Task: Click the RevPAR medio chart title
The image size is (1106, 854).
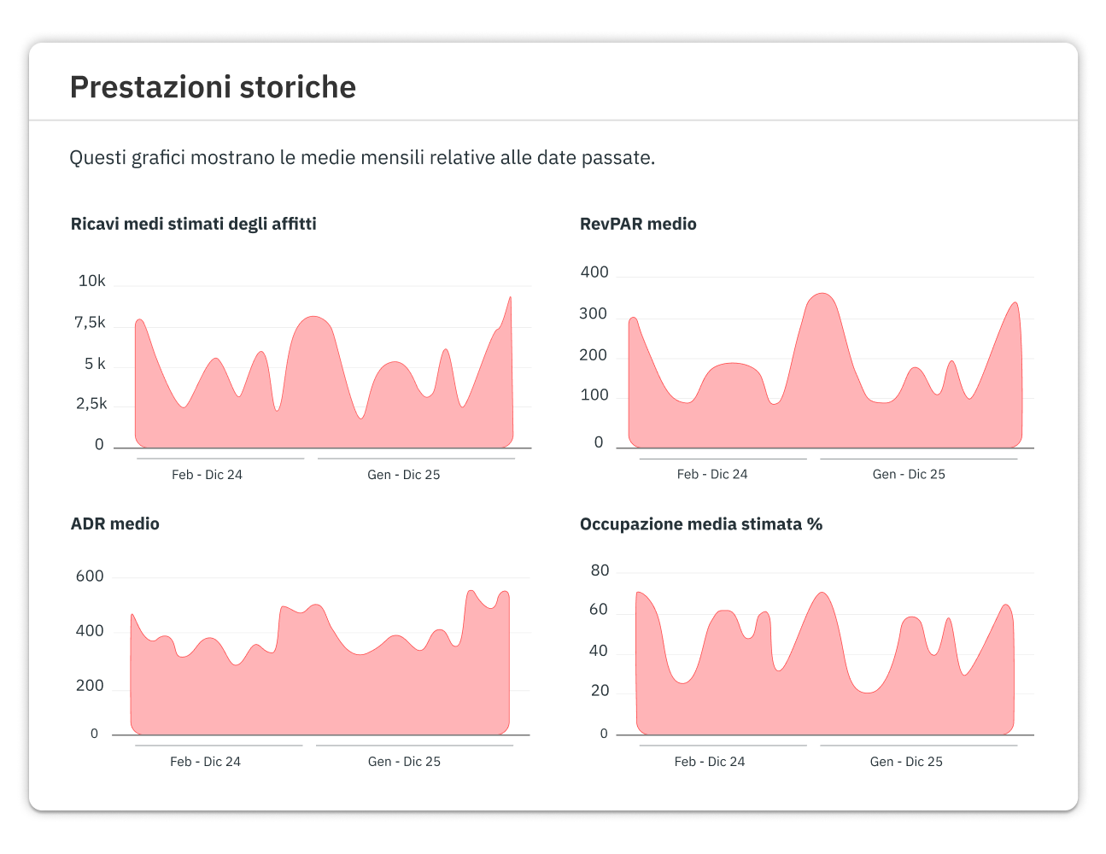Action: [638, 224]
